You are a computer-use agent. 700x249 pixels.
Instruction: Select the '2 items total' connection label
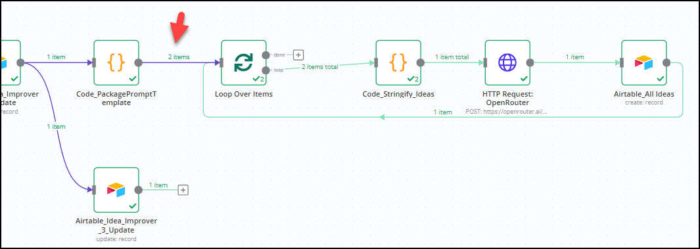319,66
